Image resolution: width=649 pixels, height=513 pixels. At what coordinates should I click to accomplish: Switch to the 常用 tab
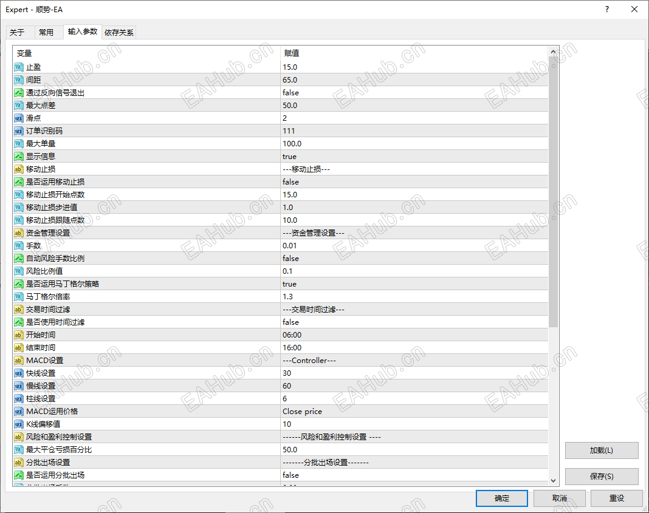[x=47, y=32]
